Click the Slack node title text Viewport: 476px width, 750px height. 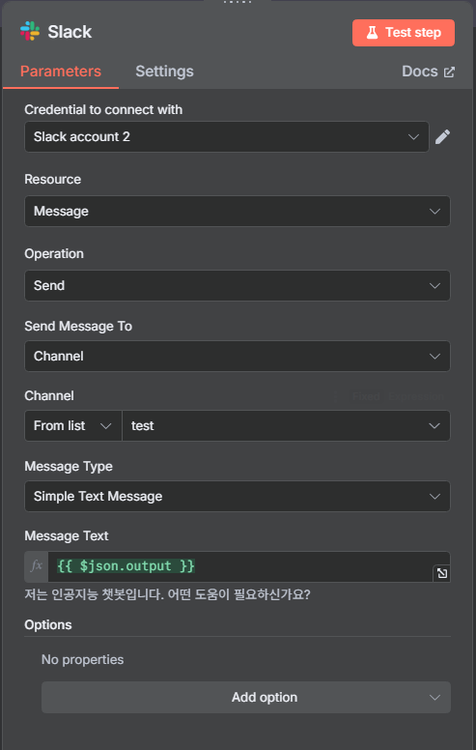click(x=70, y=32)
